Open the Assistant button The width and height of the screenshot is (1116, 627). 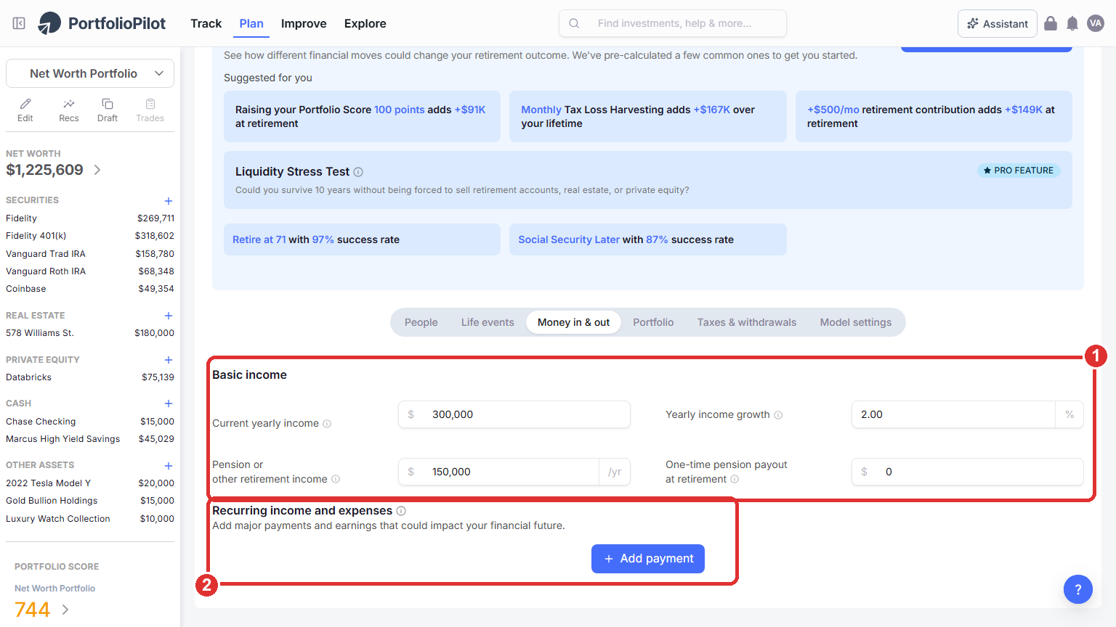[x=998, y=23]
